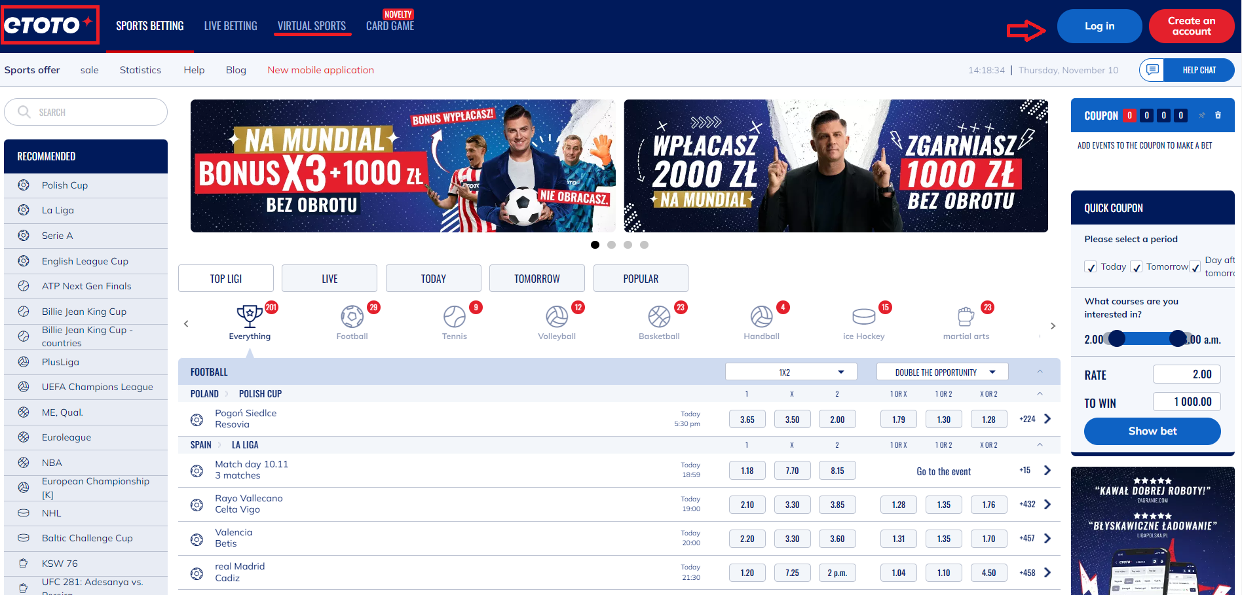Pick the Ice Hockey icon
The height and width of the screenshot is (595, 1242).
[x=863, y=317]
